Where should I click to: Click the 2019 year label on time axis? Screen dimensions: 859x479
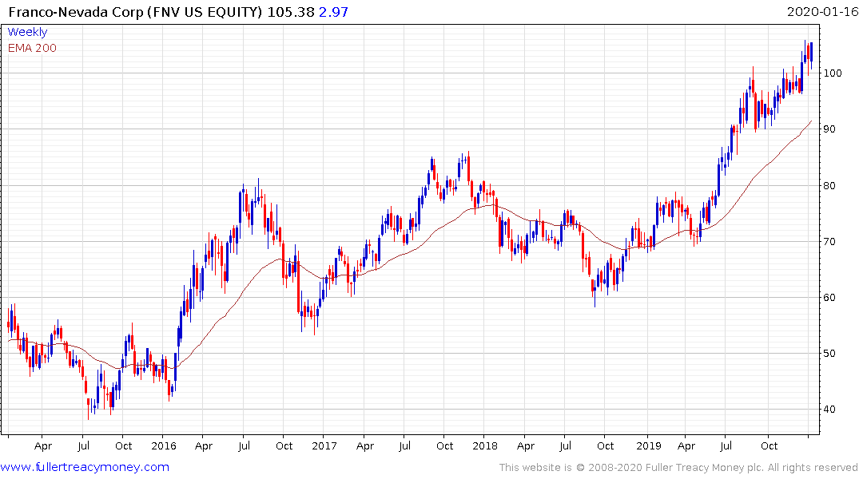tap(649, 445)
